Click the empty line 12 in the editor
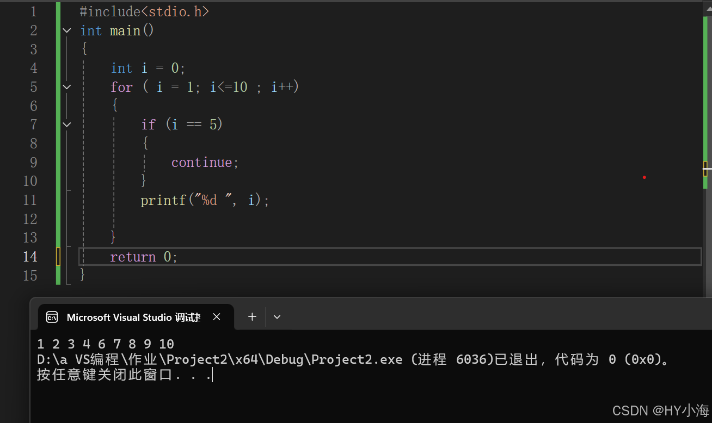 click(390, 219)
